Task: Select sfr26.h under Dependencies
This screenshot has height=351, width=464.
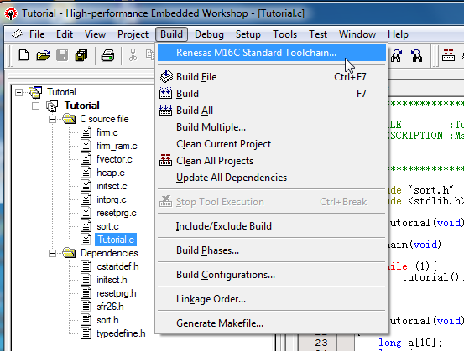Action: (110, 307)
